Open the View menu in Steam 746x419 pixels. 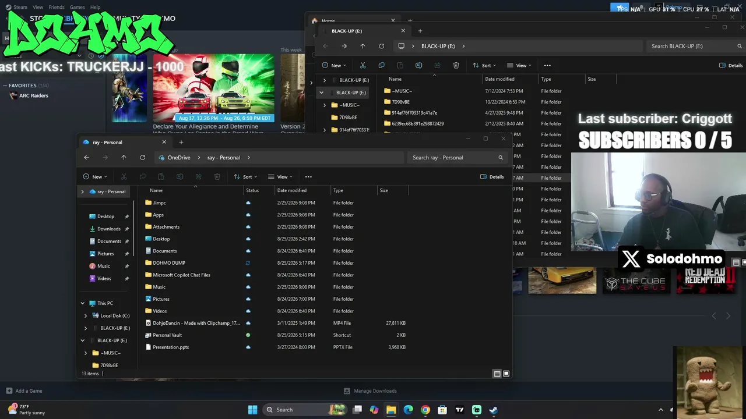coord(38,7)
